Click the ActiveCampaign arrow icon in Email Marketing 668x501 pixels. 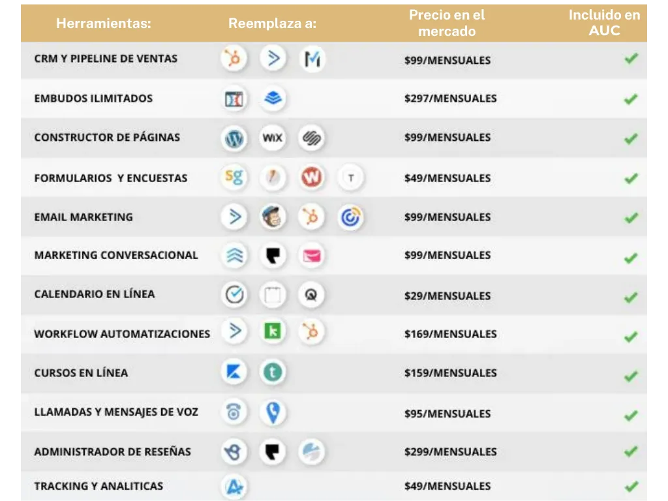click(x=234, y=217)
